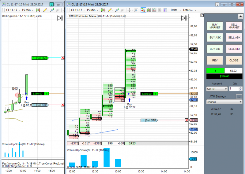
Task: Click zoom out magnifier in right chart toolbar
Action: 123,10
